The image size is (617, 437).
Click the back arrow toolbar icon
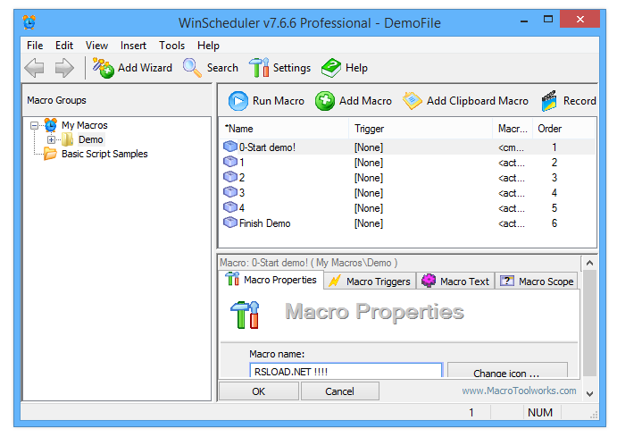pyautogui.click(x=35, y=68)
